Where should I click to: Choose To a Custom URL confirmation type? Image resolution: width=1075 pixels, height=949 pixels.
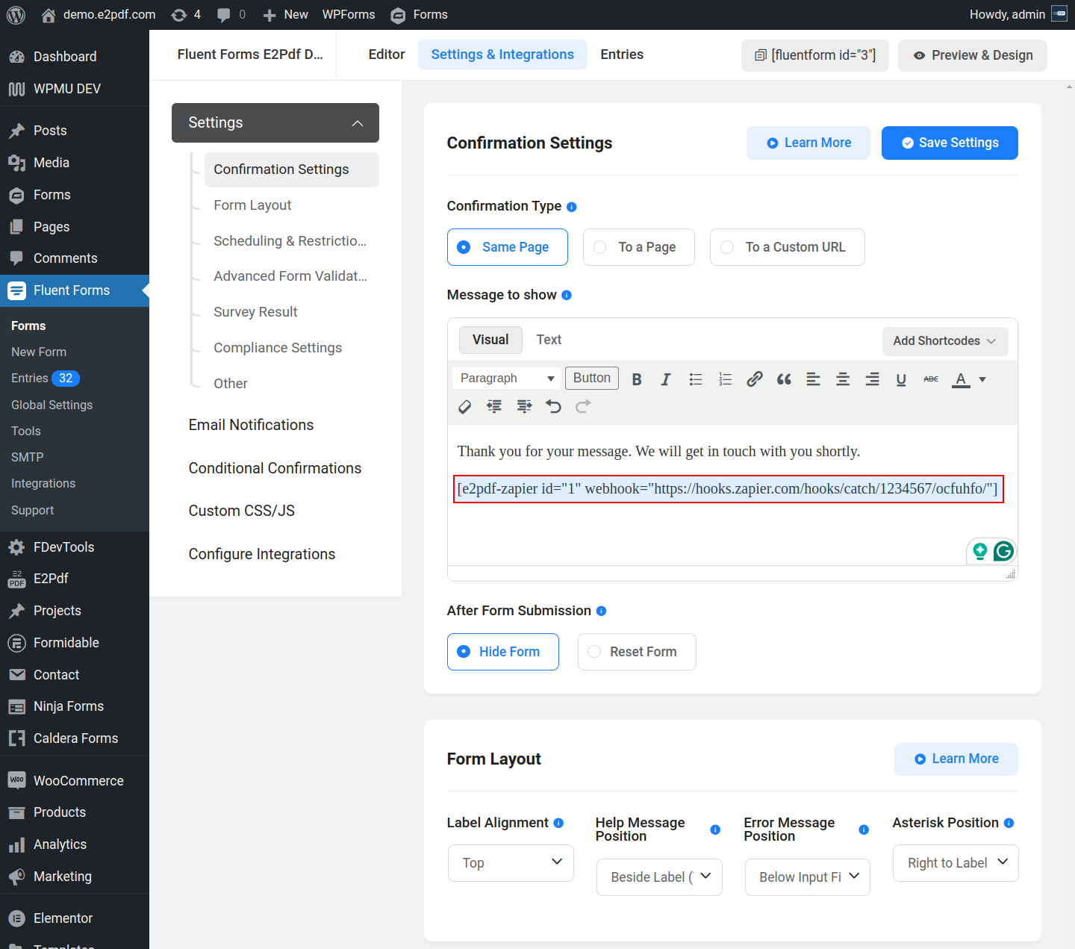point(787,247)
